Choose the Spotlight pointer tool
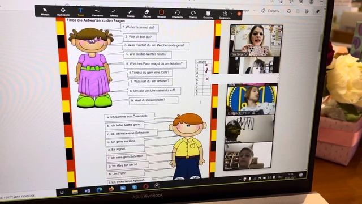 click(131, 13)
